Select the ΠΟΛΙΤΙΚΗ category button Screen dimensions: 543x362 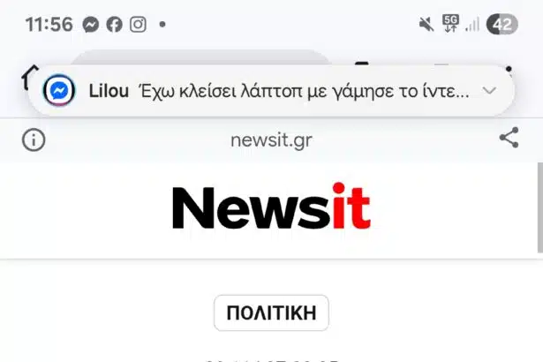click(272, 313)
